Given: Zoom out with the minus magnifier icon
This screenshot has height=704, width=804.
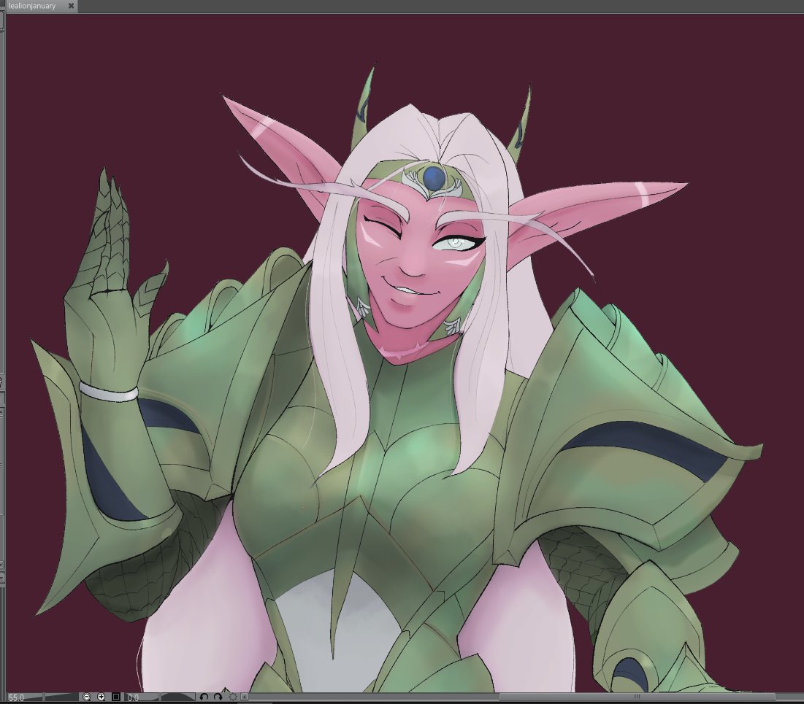Looking at the screenshot, I should (87, 697).
